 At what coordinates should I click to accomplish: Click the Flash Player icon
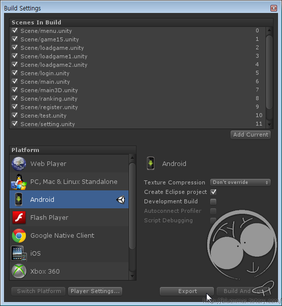coord(19,217)
